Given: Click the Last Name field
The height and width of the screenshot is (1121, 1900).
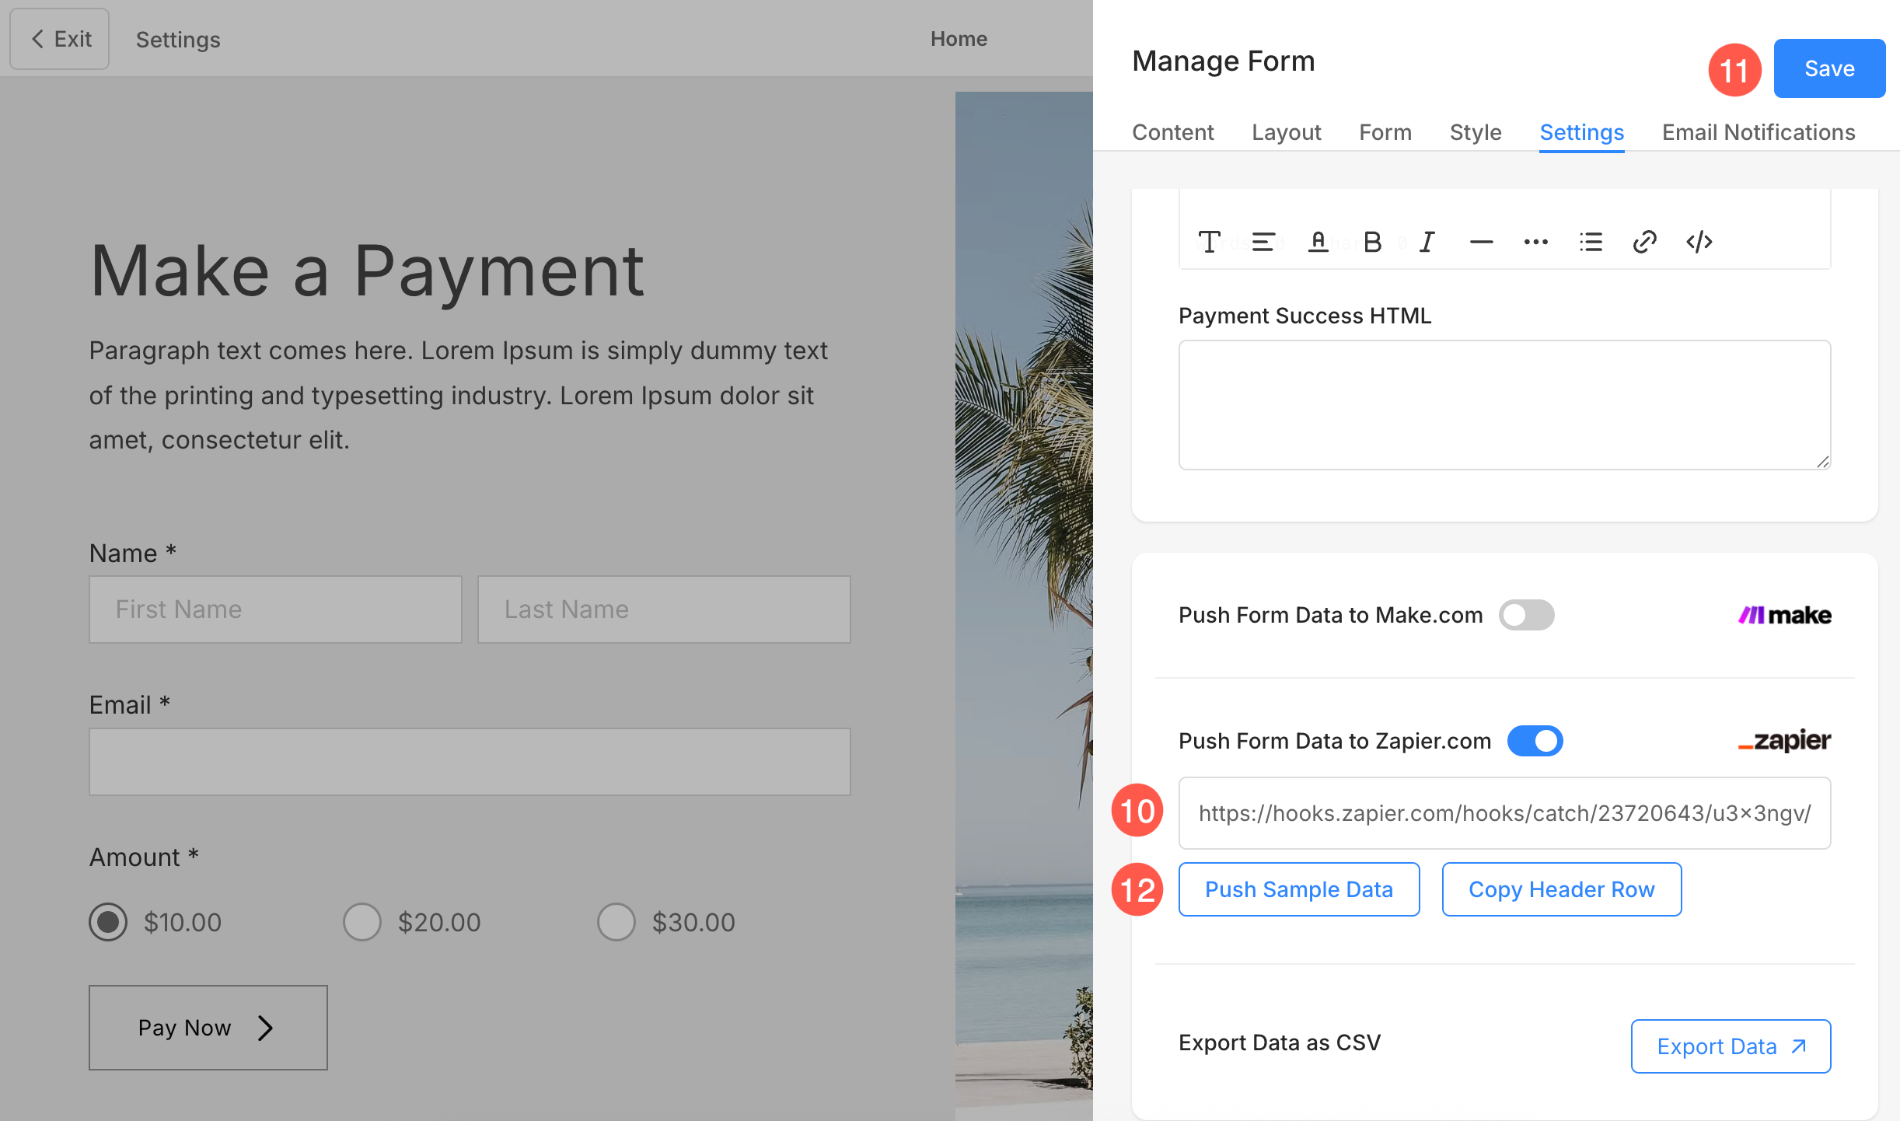Looking at the screenshot, I should pyautogui.click(x=664, y=609).
